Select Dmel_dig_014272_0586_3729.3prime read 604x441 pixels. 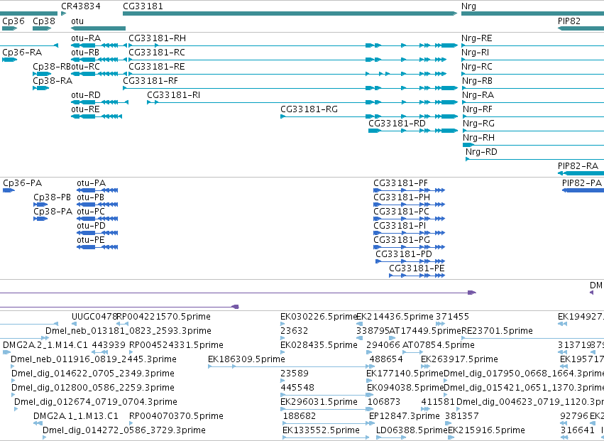point(45,437)
